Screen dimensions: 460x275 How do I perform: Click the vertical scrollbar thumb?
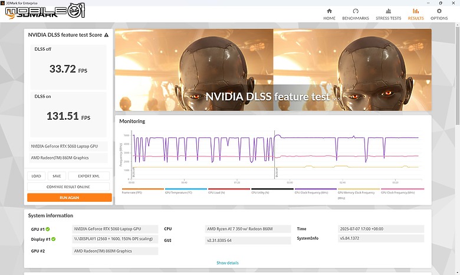coord(458,76)
